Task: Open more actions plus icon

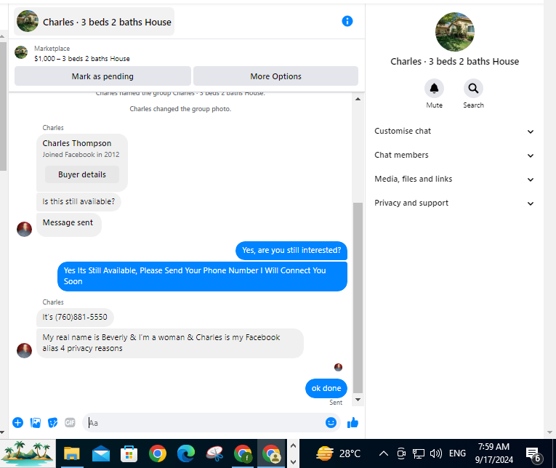Action: coord(17,423)
